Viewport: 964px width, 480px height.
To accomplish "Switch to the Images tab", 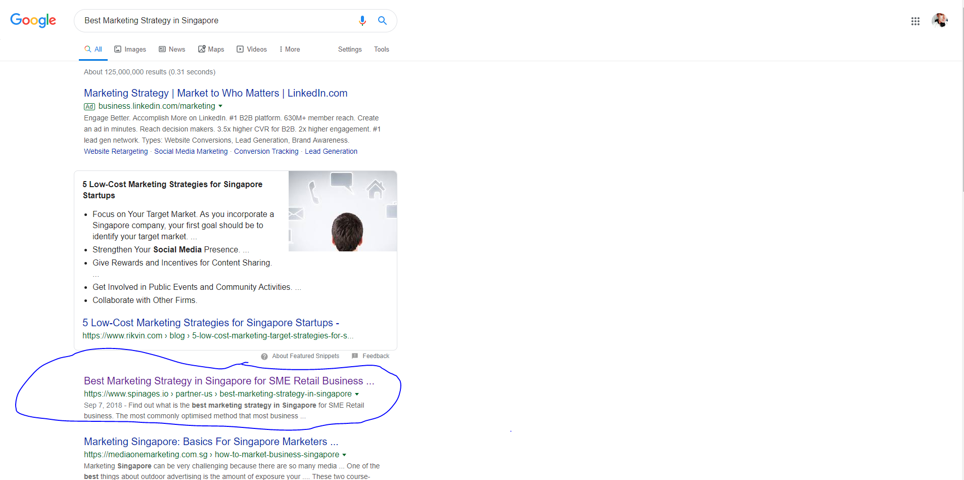I will pyautogui.click(x=130, y=50).
